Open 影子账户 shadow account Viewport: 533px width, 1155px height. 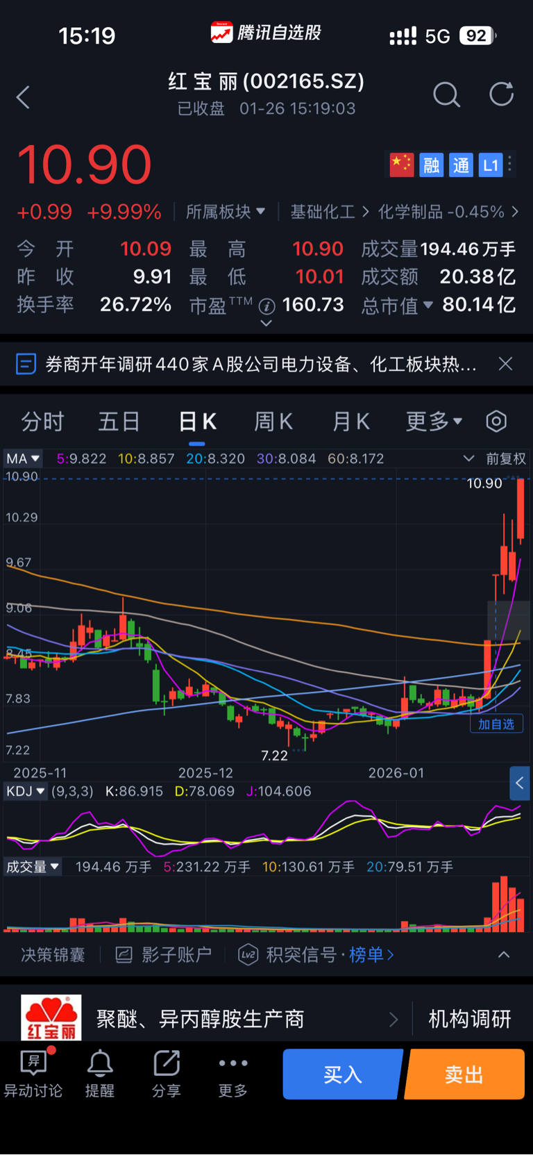click(x=163, y=955)
